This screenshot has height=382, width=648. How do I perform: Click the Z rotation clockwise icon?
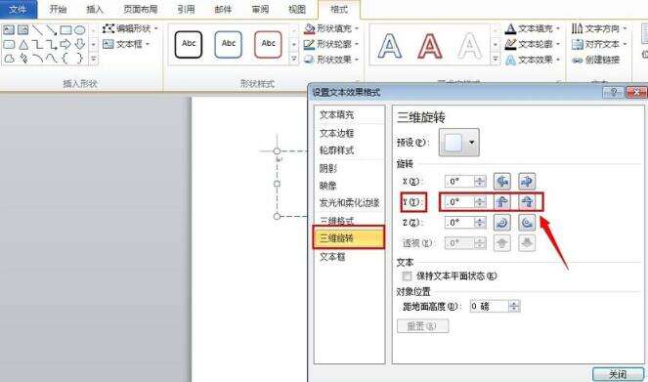[x=502, y=223]
